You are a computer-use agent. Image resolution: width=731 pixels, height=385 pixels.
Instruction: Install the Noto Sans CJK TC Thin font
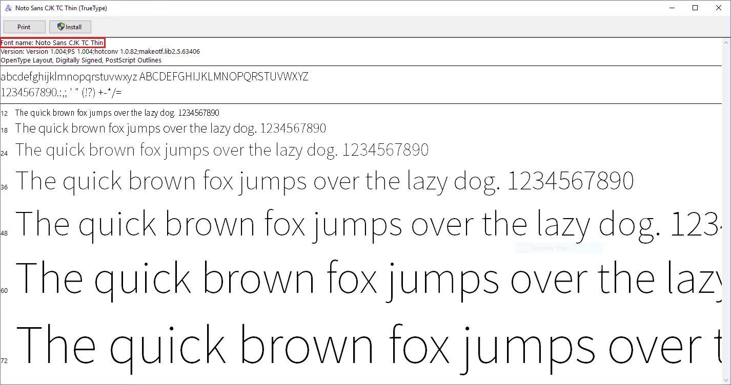(x=70, y=27)
